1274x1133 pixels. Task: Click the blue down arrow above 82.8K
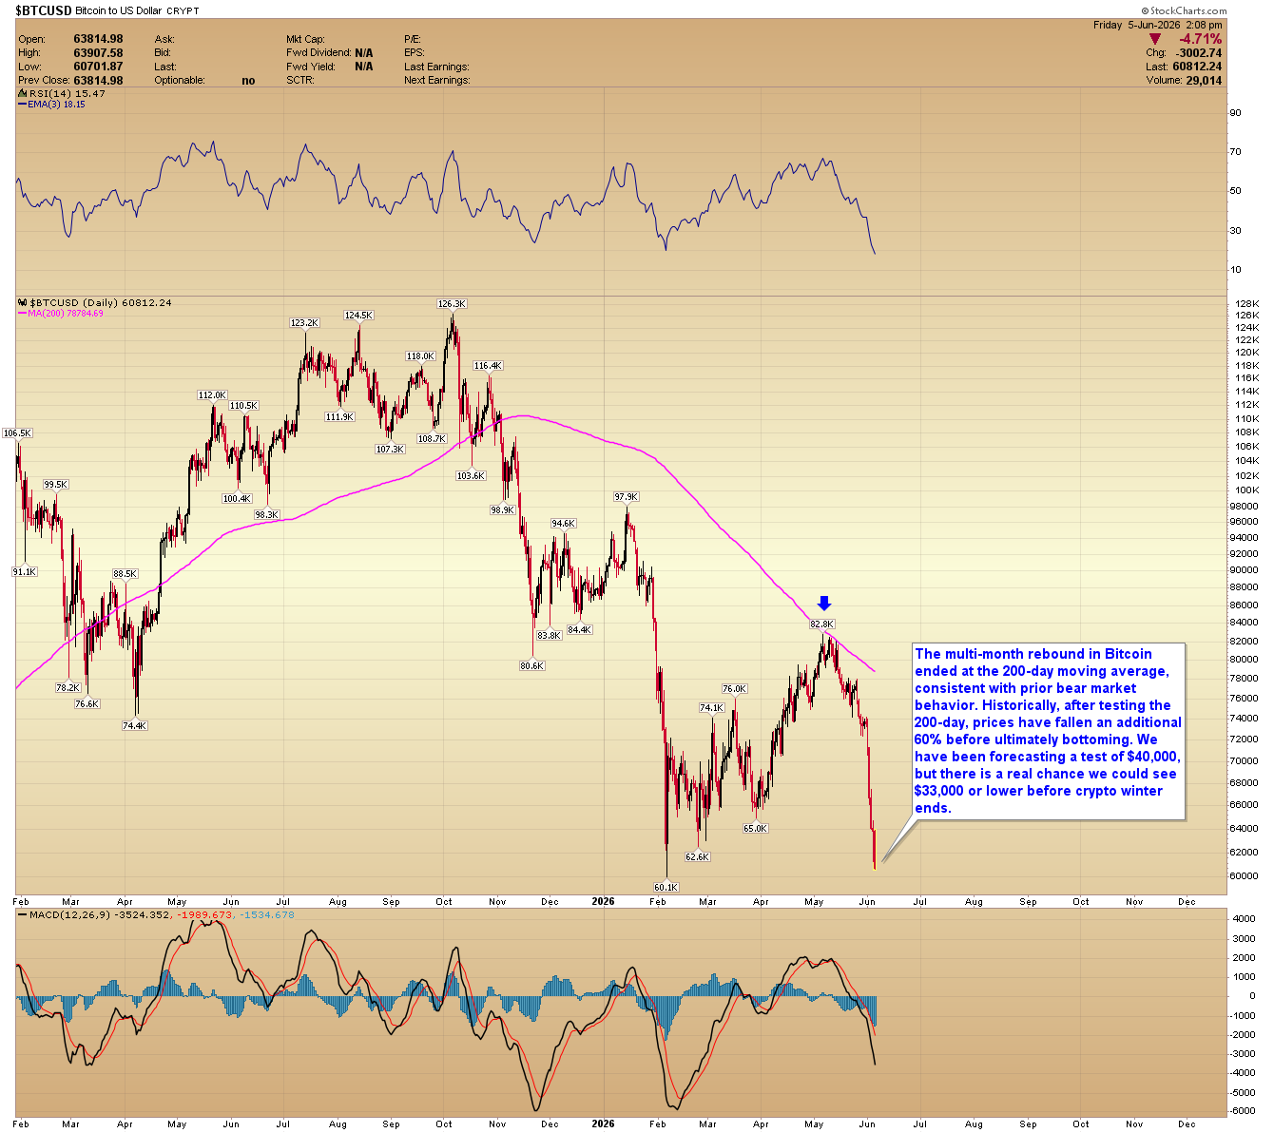[824, 604]
